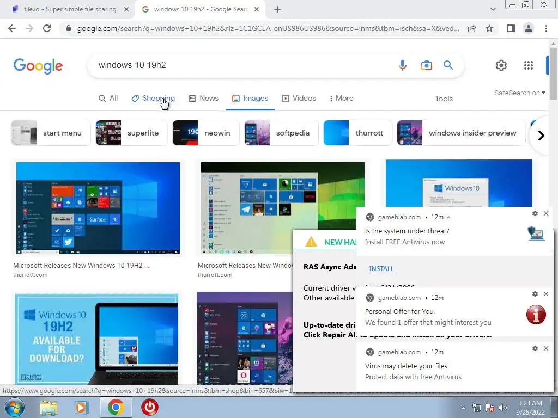
Task: Filter images by thurrott chip
Action: pyautogui.click(x=357, y=133)
